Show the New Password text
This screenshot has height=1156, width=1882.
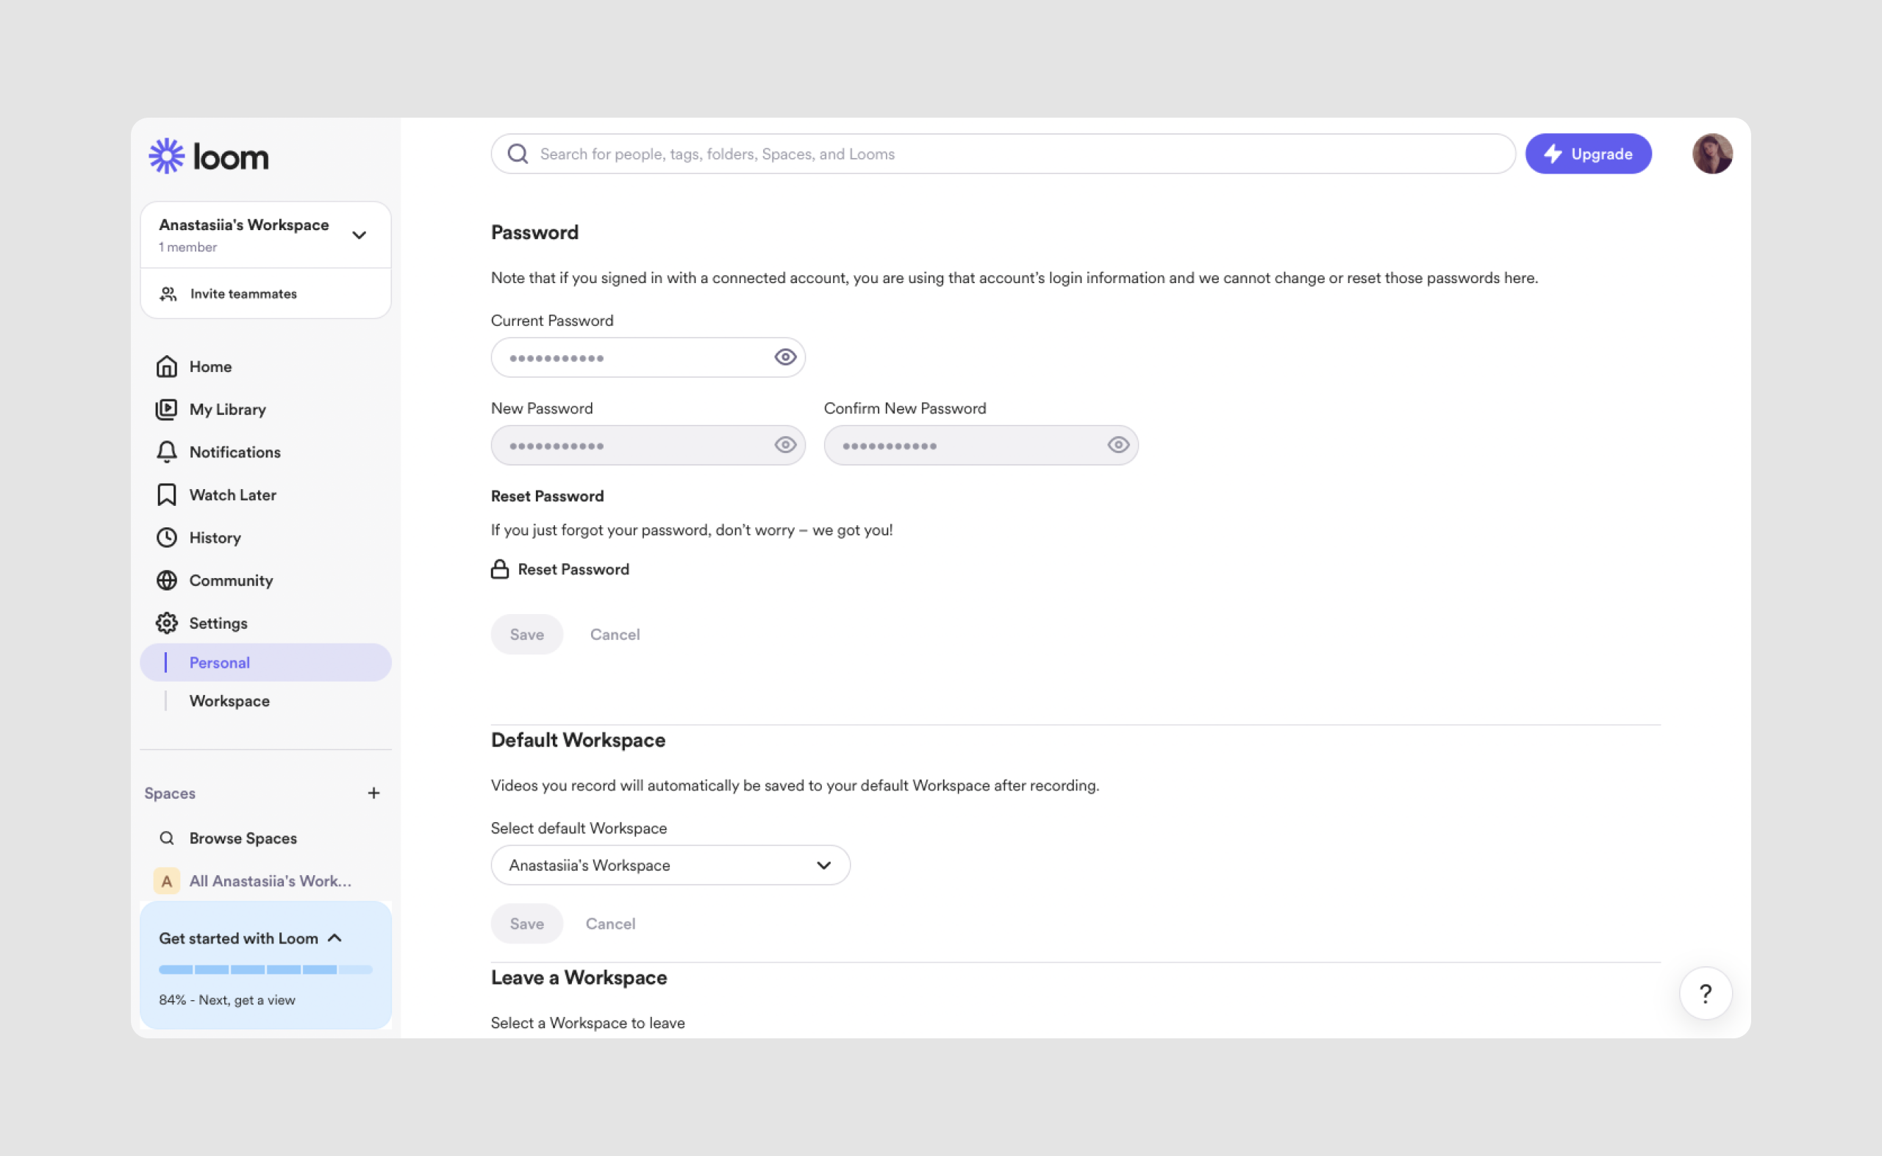[785, 445]
